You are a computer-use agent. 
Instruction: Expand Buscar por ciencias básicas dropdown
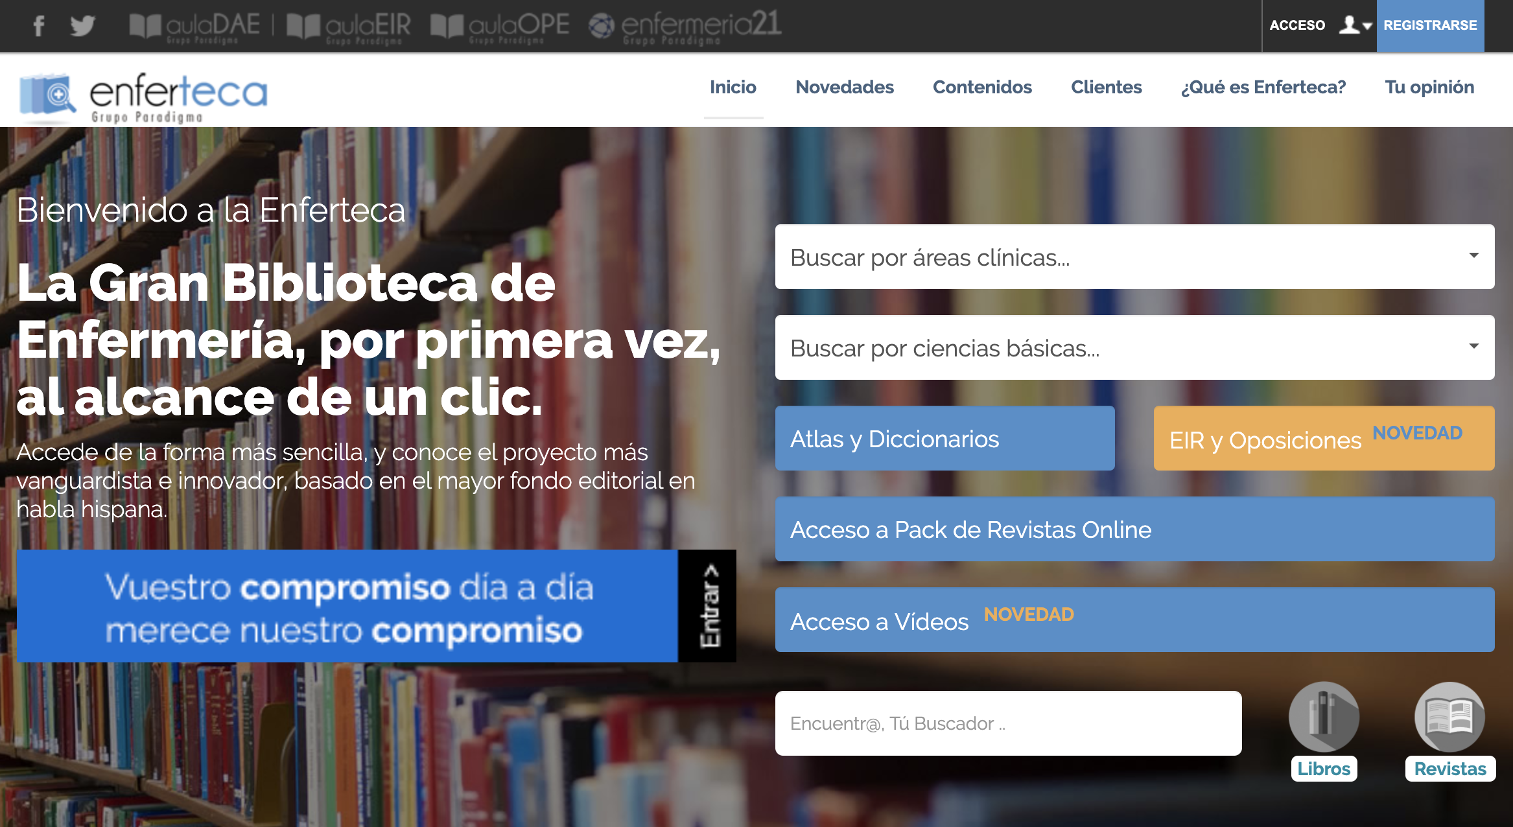1134,347
